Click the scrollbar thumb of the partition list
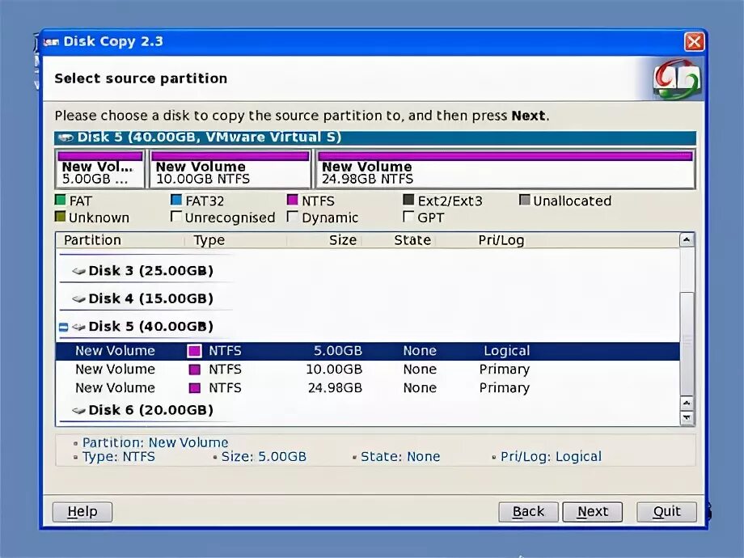744x558 pixels. tap(687, 344)
